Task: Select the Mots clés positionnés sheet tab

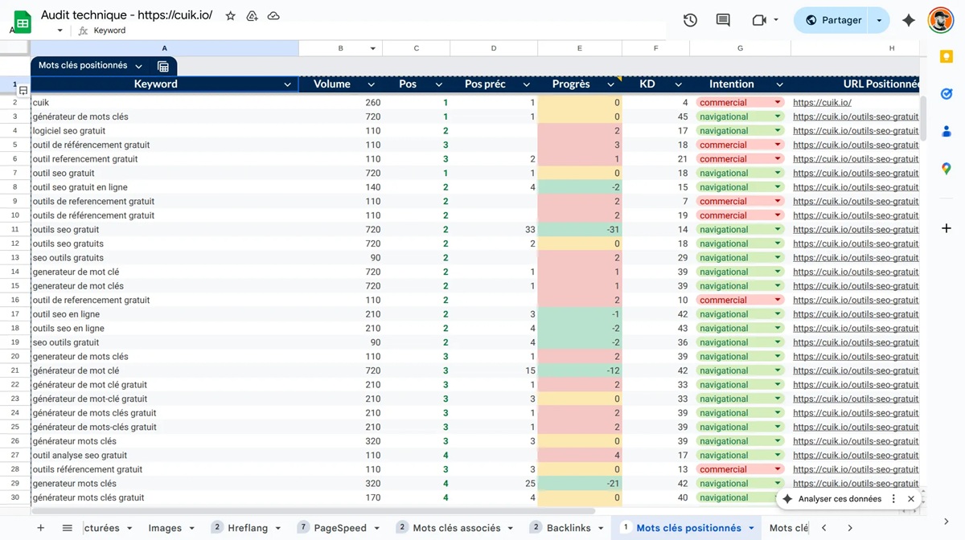Action: pyautogui.click(x=689, y=528)
